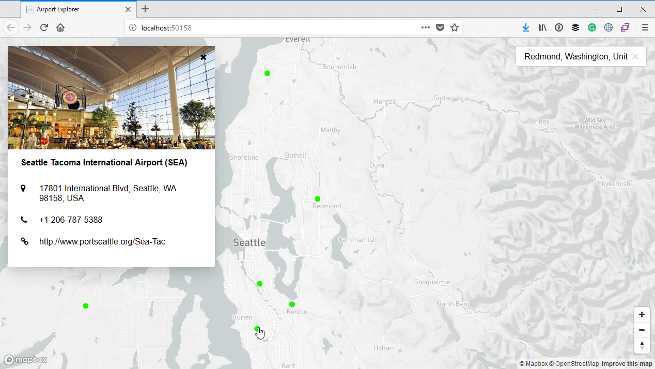Click the Sammamish label on the map
This screenshot has height=369, width=655.
click(x=357, y=240)
